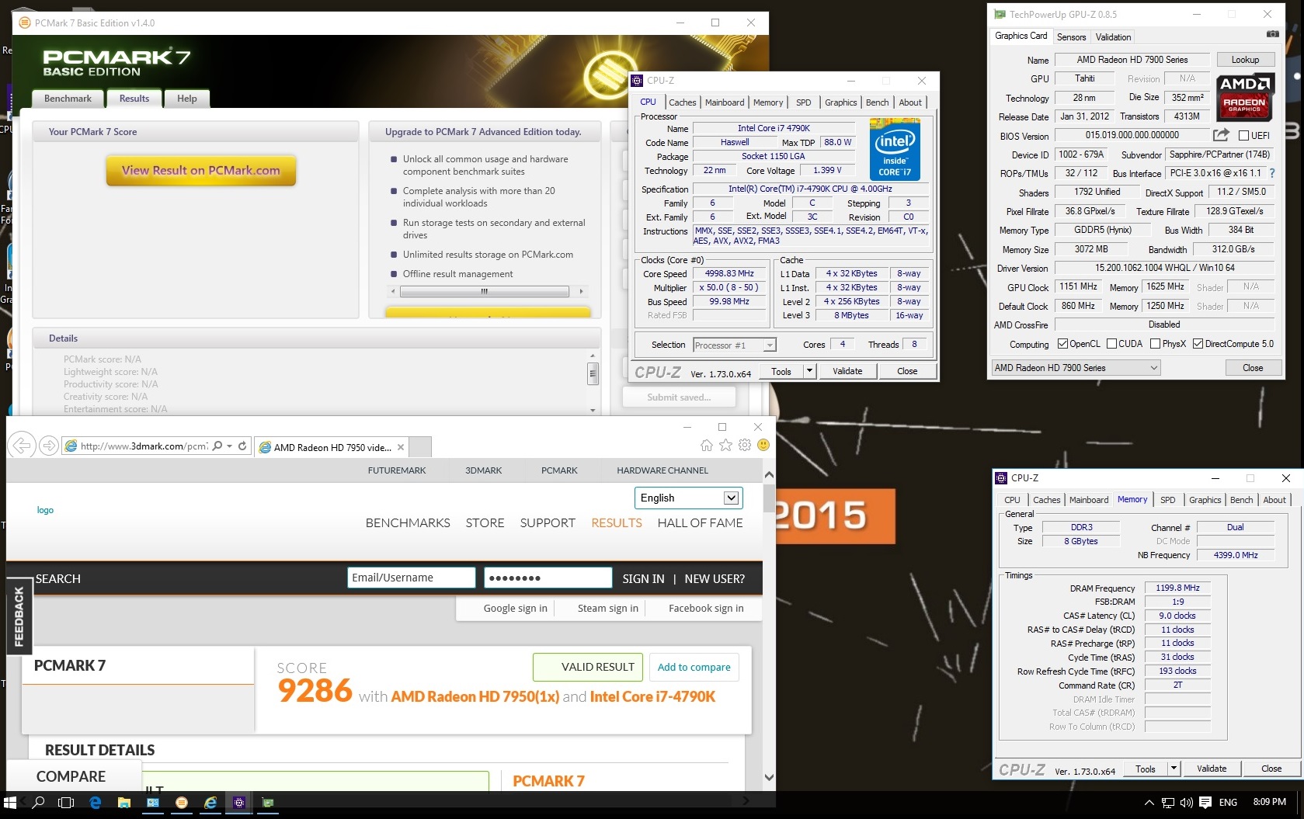Click the Add to compare button
1304x819 pixels.
pyautogui.click(x=694, y=667)
